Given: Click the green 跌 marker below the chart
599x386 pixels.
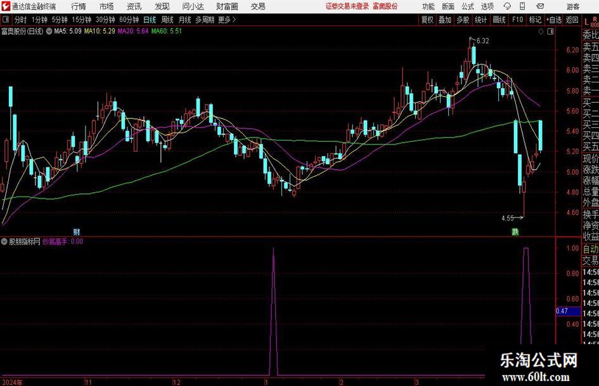Looking at the screenshot, I should (515, 231).
